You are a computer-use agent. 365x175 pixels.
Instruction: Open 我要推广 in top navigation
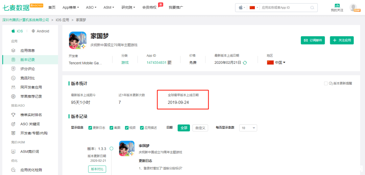[176, 7]
